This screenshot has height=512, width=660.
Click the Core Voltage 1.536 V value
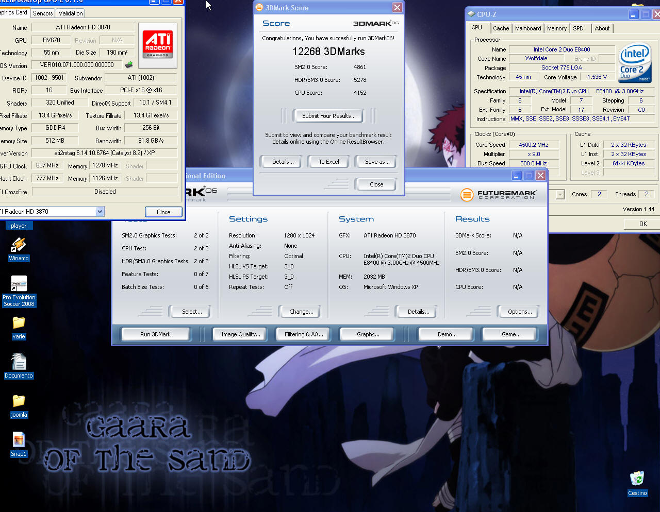(597, 77)
